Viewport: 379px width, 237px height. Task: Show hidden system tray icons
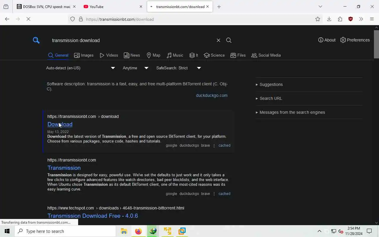(319, 231)
